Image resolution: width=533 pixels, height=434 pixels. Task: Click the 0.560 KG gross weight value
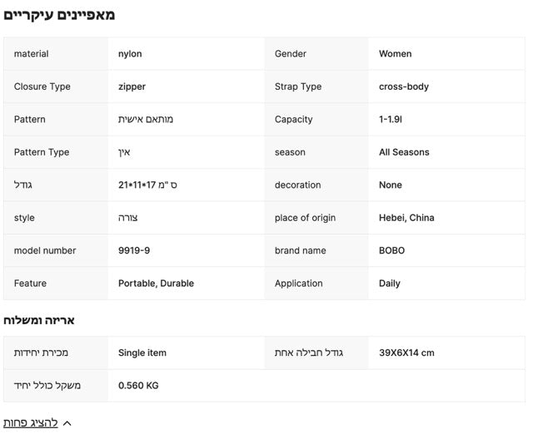point(138,386)
